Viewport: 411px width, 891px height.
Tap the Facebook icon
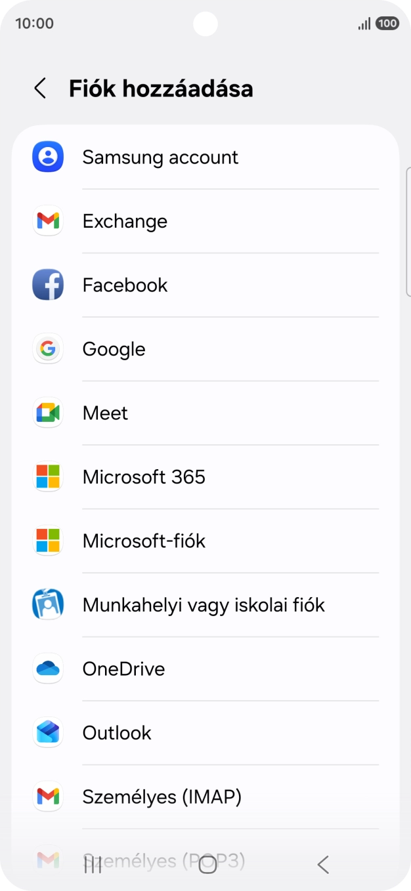(x=47, y=285)
